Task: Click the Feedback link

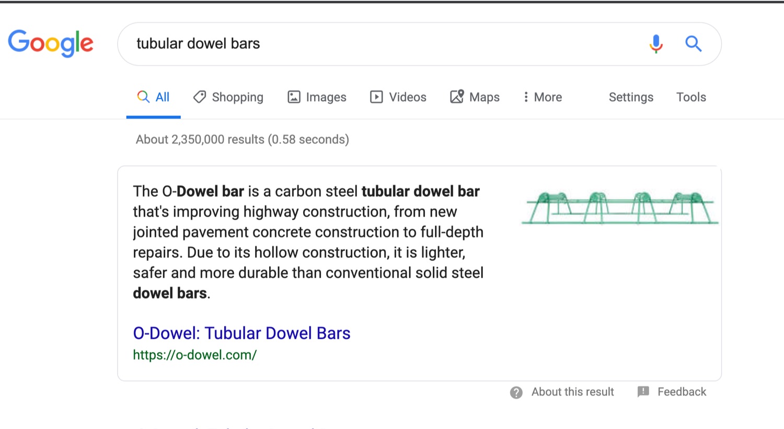Action: click(x=672, y=392)
